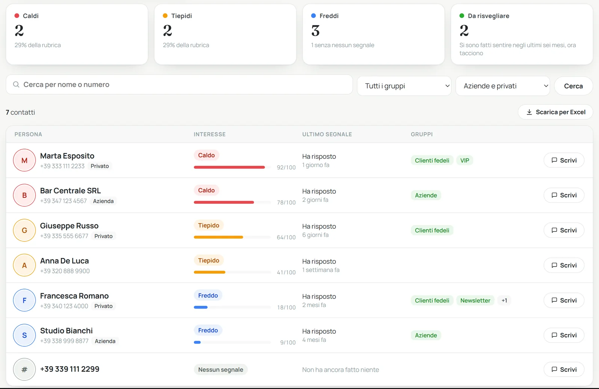Click Studio Bianchi's S avatar

[x=24, y=335]
